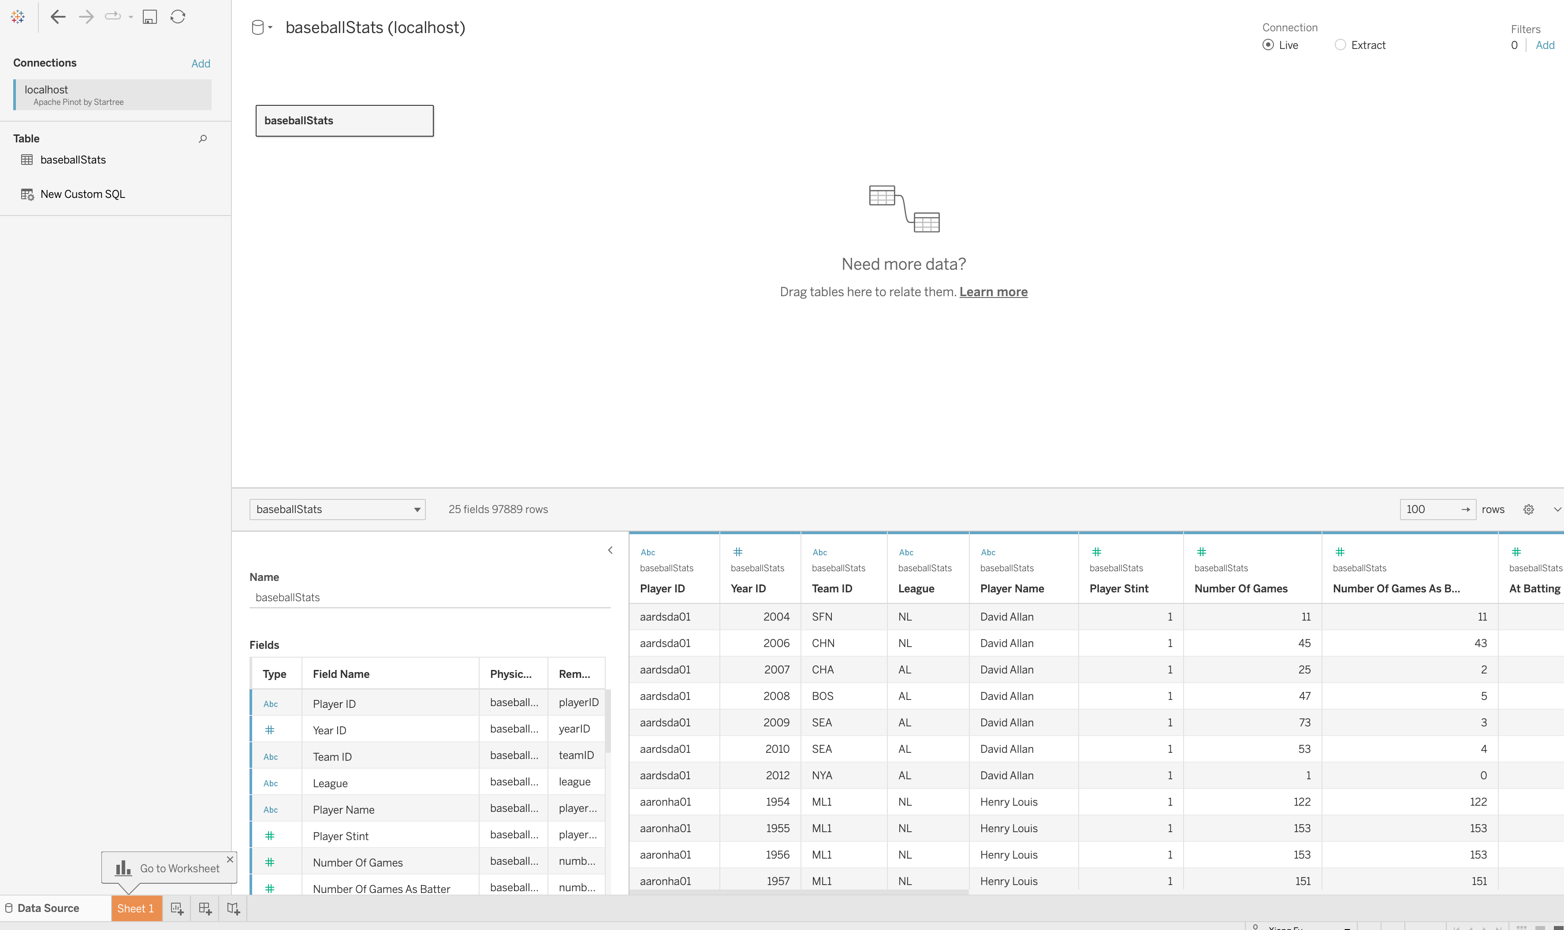Open the Learn more link about relating tables

993,291
